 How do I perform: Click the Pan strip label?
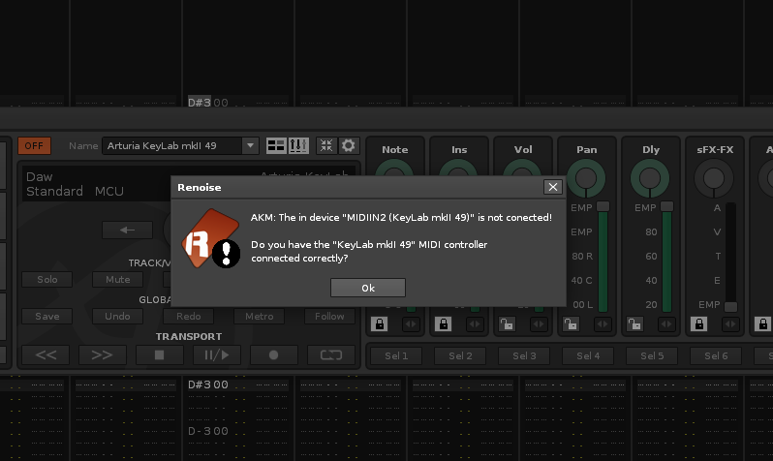pos(587,149)
